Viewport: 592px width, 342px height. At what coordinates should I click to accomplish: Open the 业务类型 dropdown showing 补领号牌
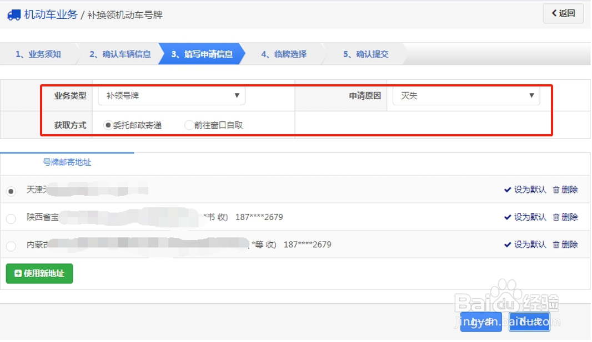(x=172, y=96)
